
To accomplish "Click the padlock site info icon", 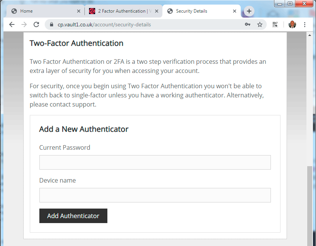I will click(x=52, y=24).
